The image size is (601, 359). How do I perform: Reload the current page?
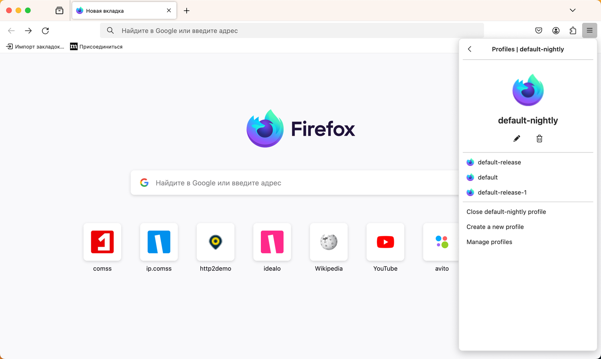pyautogui.click(x=45, y=31)
